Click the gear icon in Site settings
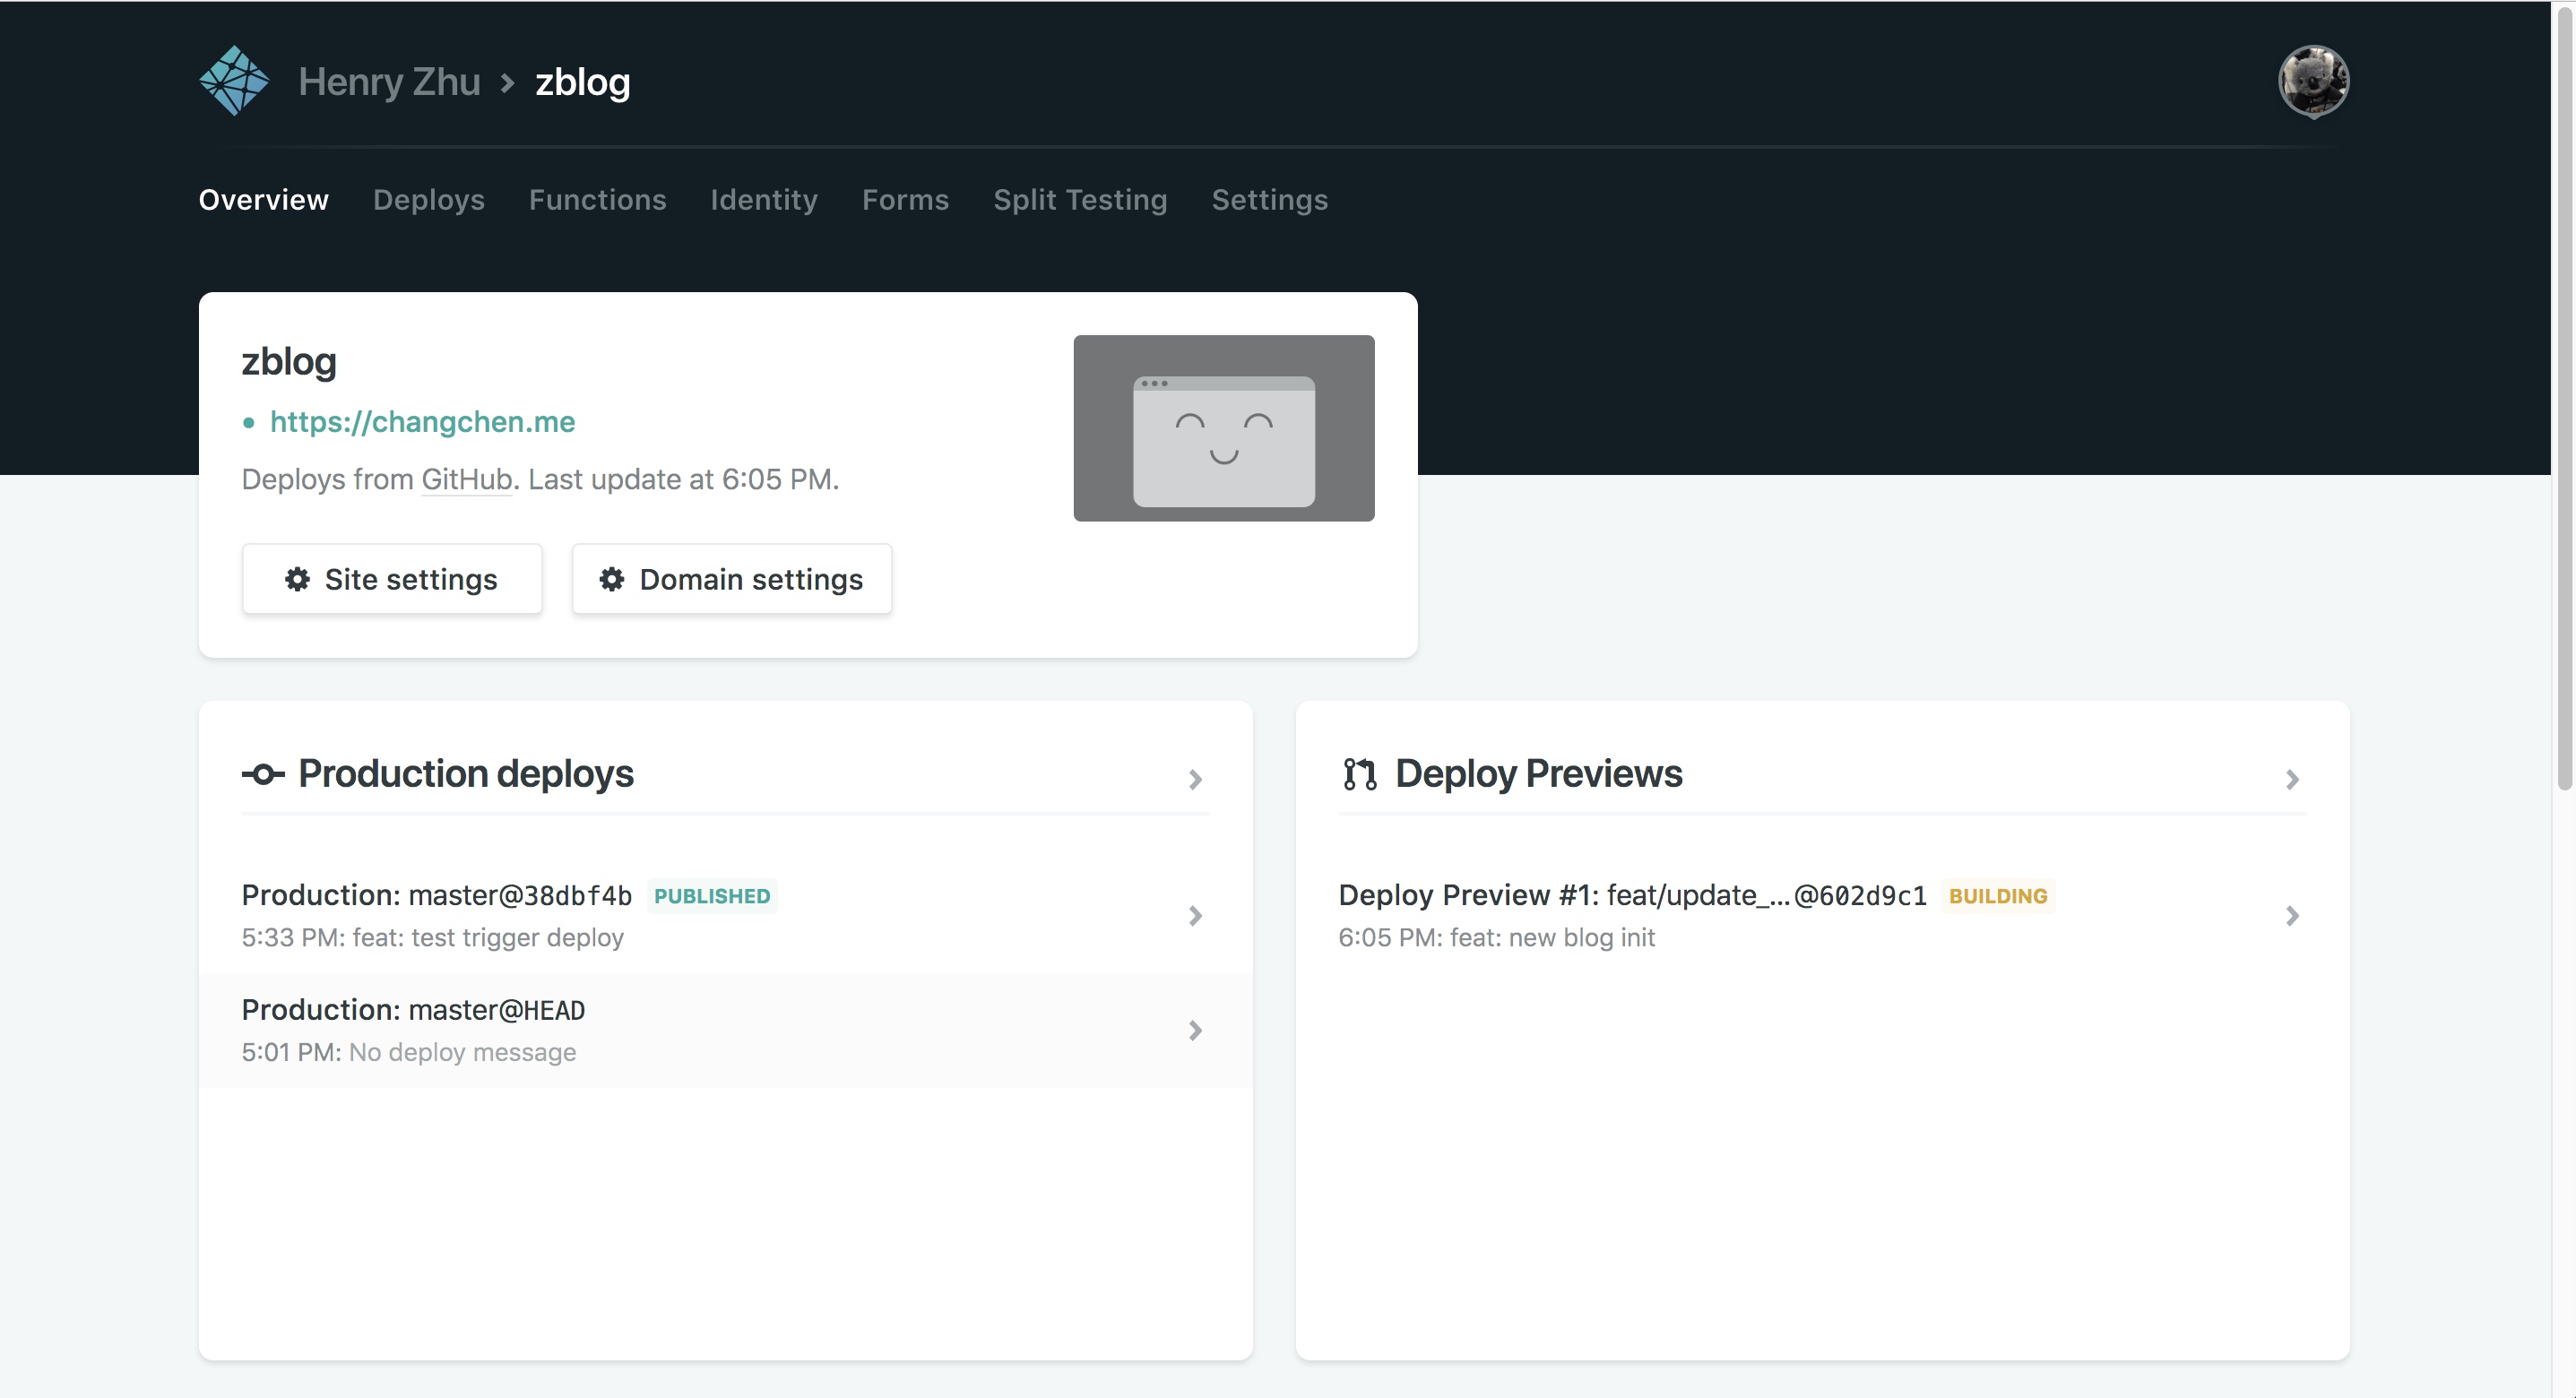The width and height of the screenshot is (2576, 1398). 297,579
